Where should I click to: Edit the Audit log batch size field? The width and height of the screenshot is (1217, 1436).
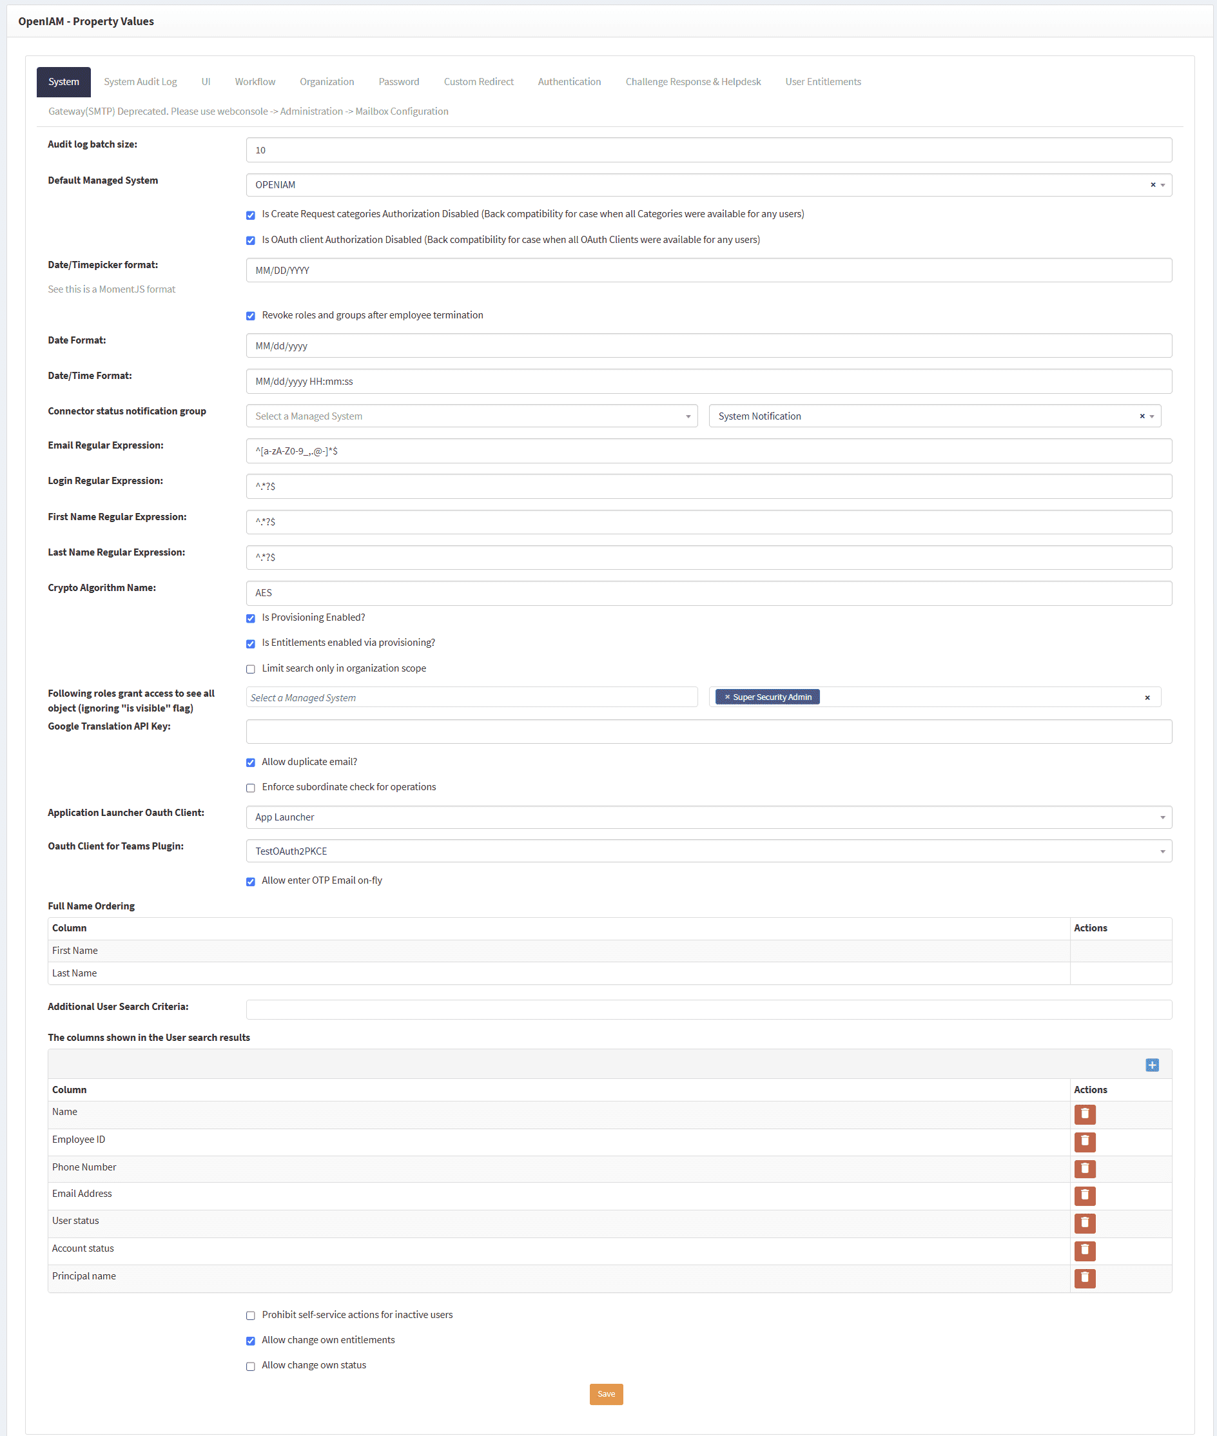[708, 150]
